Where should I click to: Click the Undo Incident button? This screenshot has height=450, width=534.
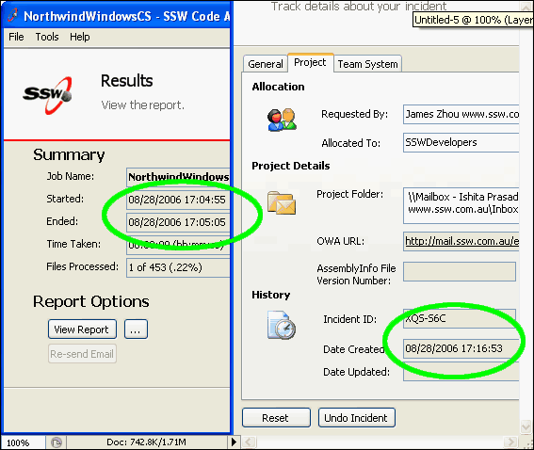(x=357, y=417)
